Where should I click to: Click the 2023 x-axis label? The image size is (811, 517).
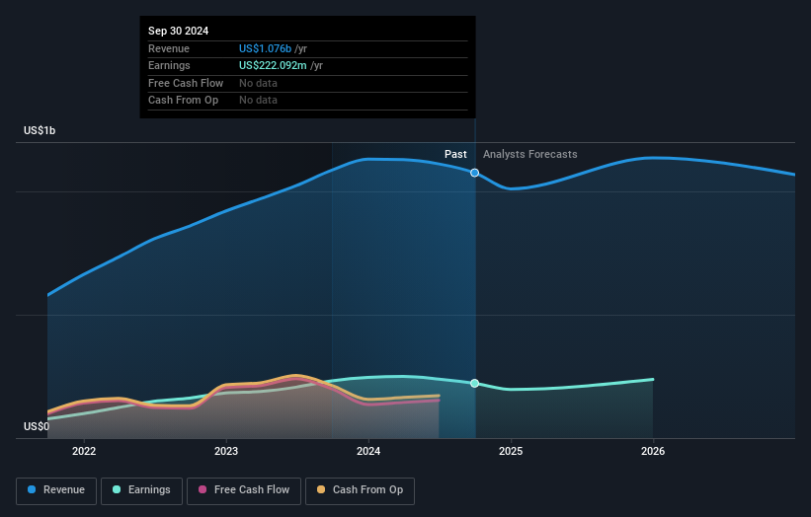(226, 451)
